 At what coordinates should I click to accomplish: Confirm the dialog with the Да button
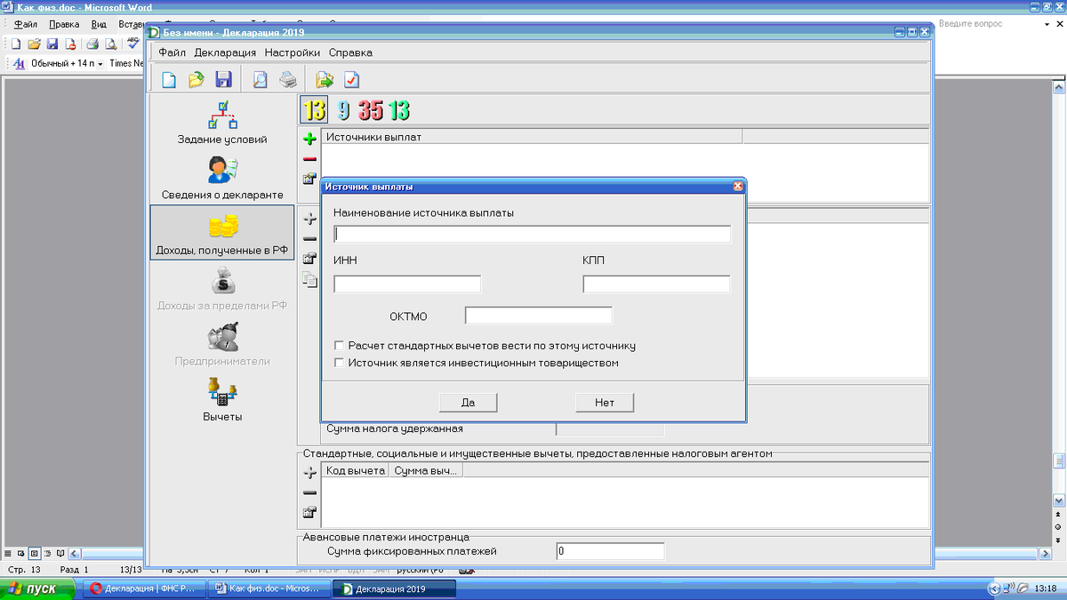point(469,403)
